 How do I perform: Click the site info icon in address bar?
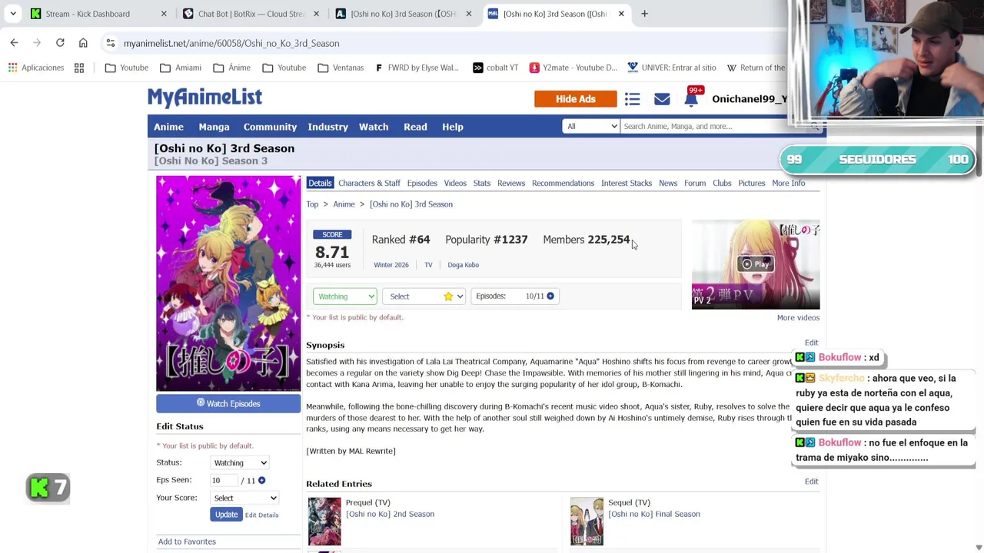(x=111, y=43)
